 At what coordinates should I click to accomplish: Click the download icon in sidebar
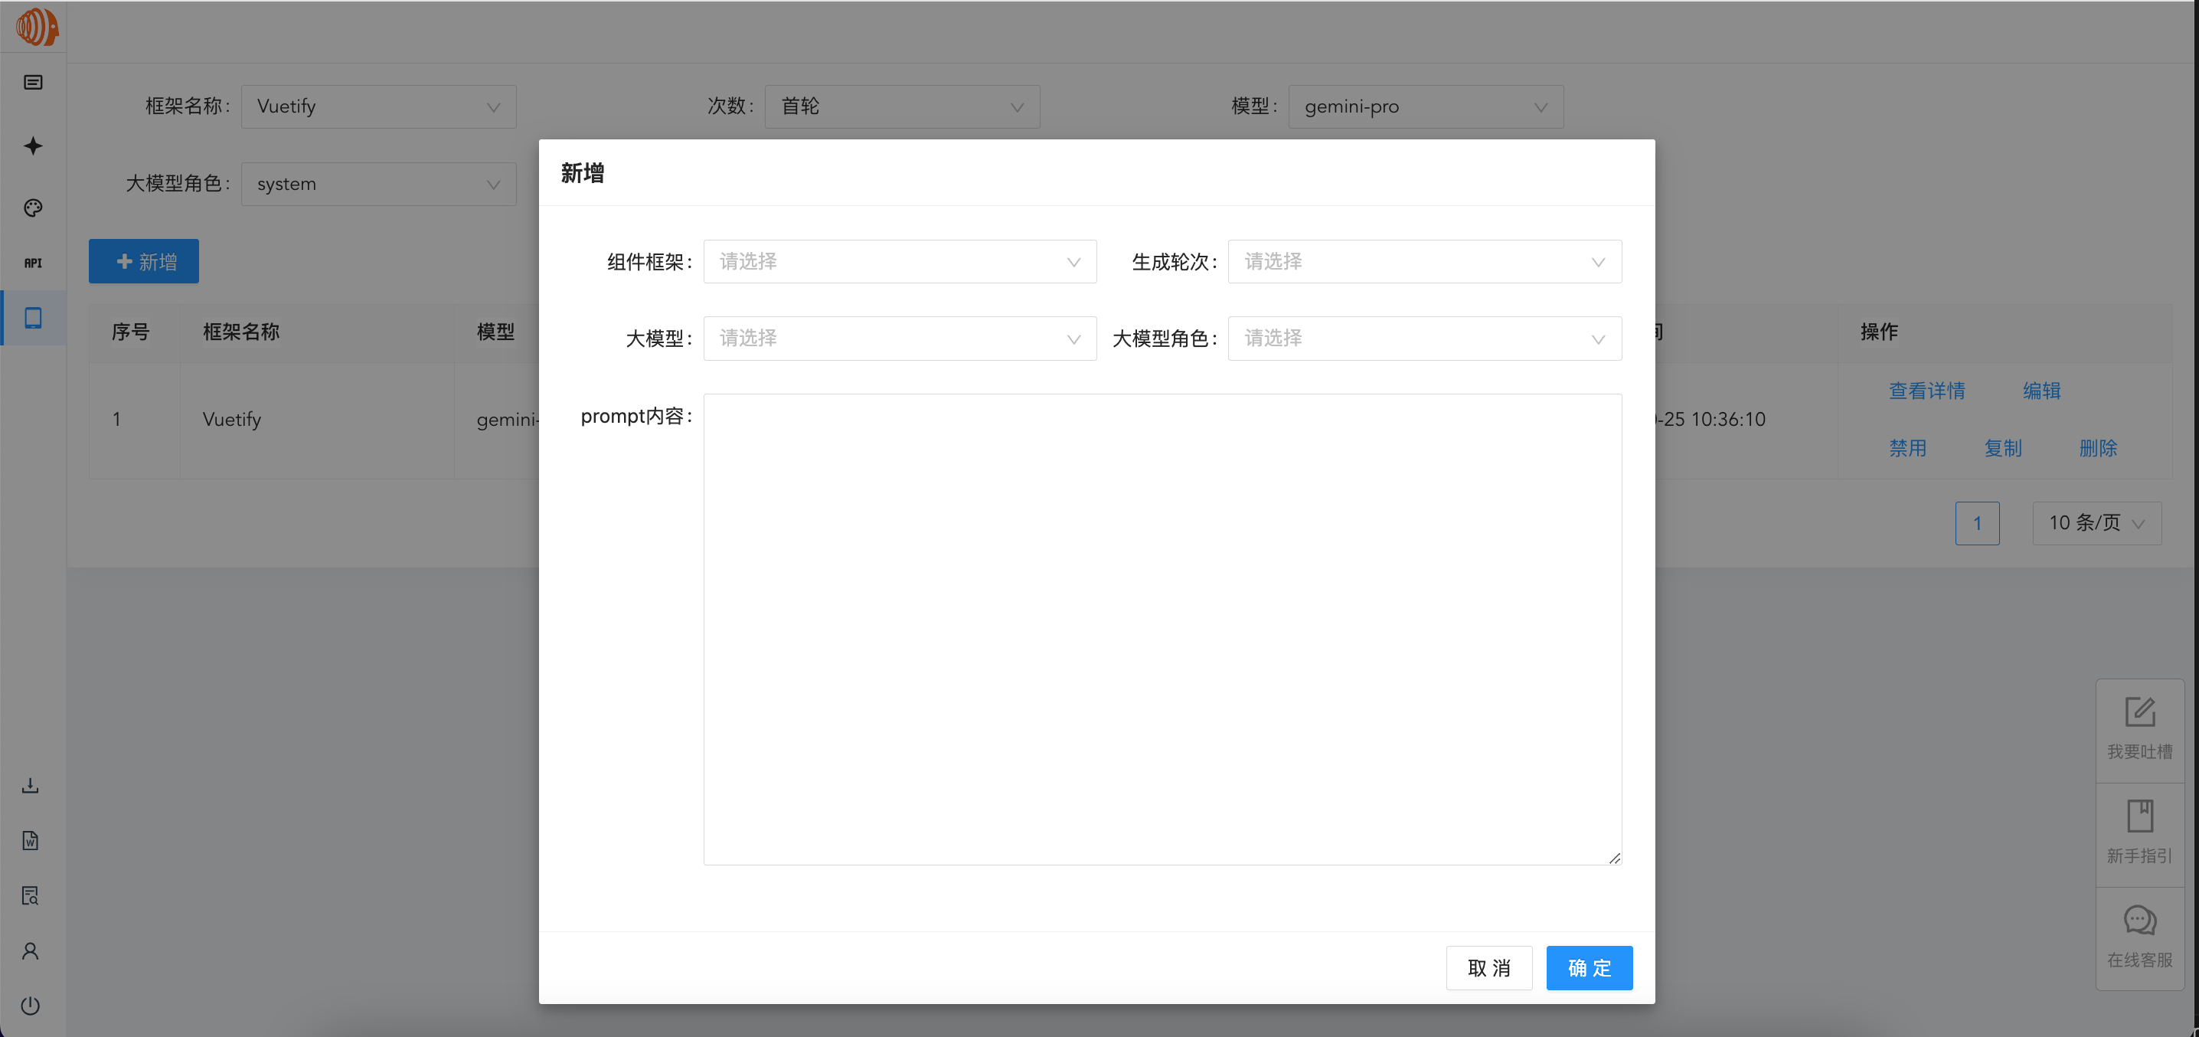pos(31,785)
